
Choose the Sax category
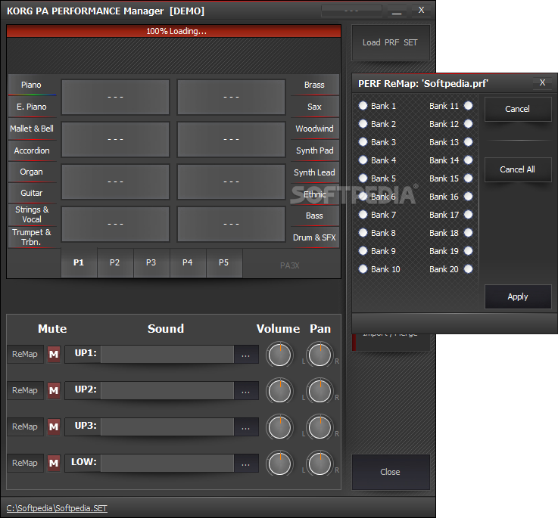(315, 107)
